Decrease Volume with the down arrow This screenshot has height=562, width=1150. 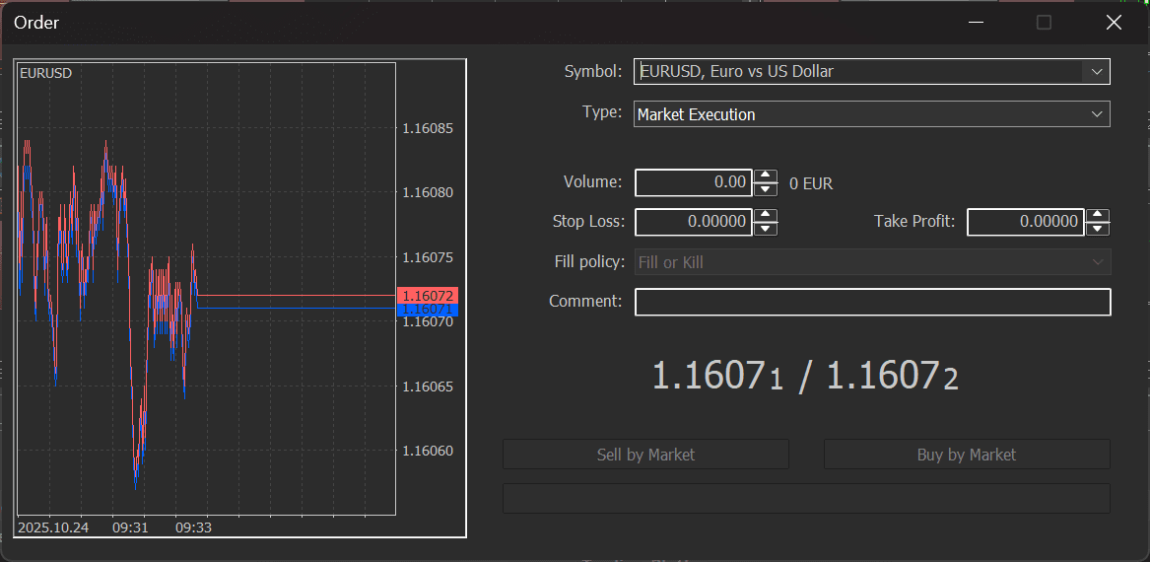click(766, 189)
